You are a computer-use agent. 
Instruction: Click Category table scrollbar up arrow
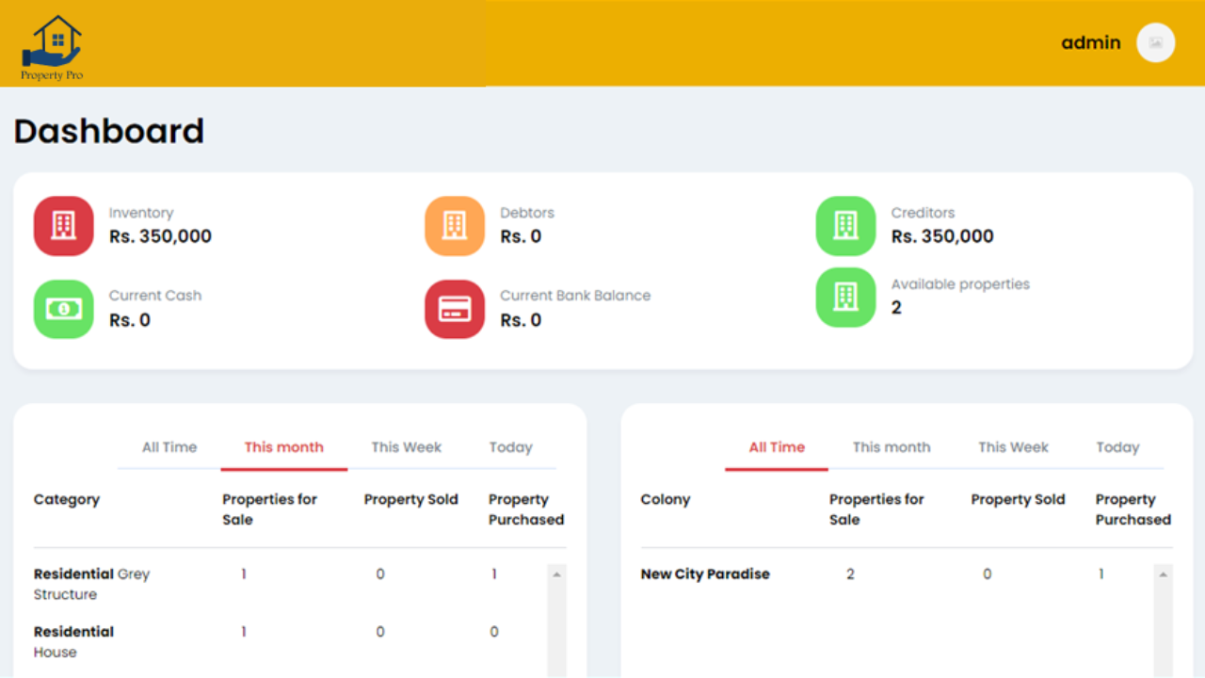pyautogui.click(x=556, y=573)
